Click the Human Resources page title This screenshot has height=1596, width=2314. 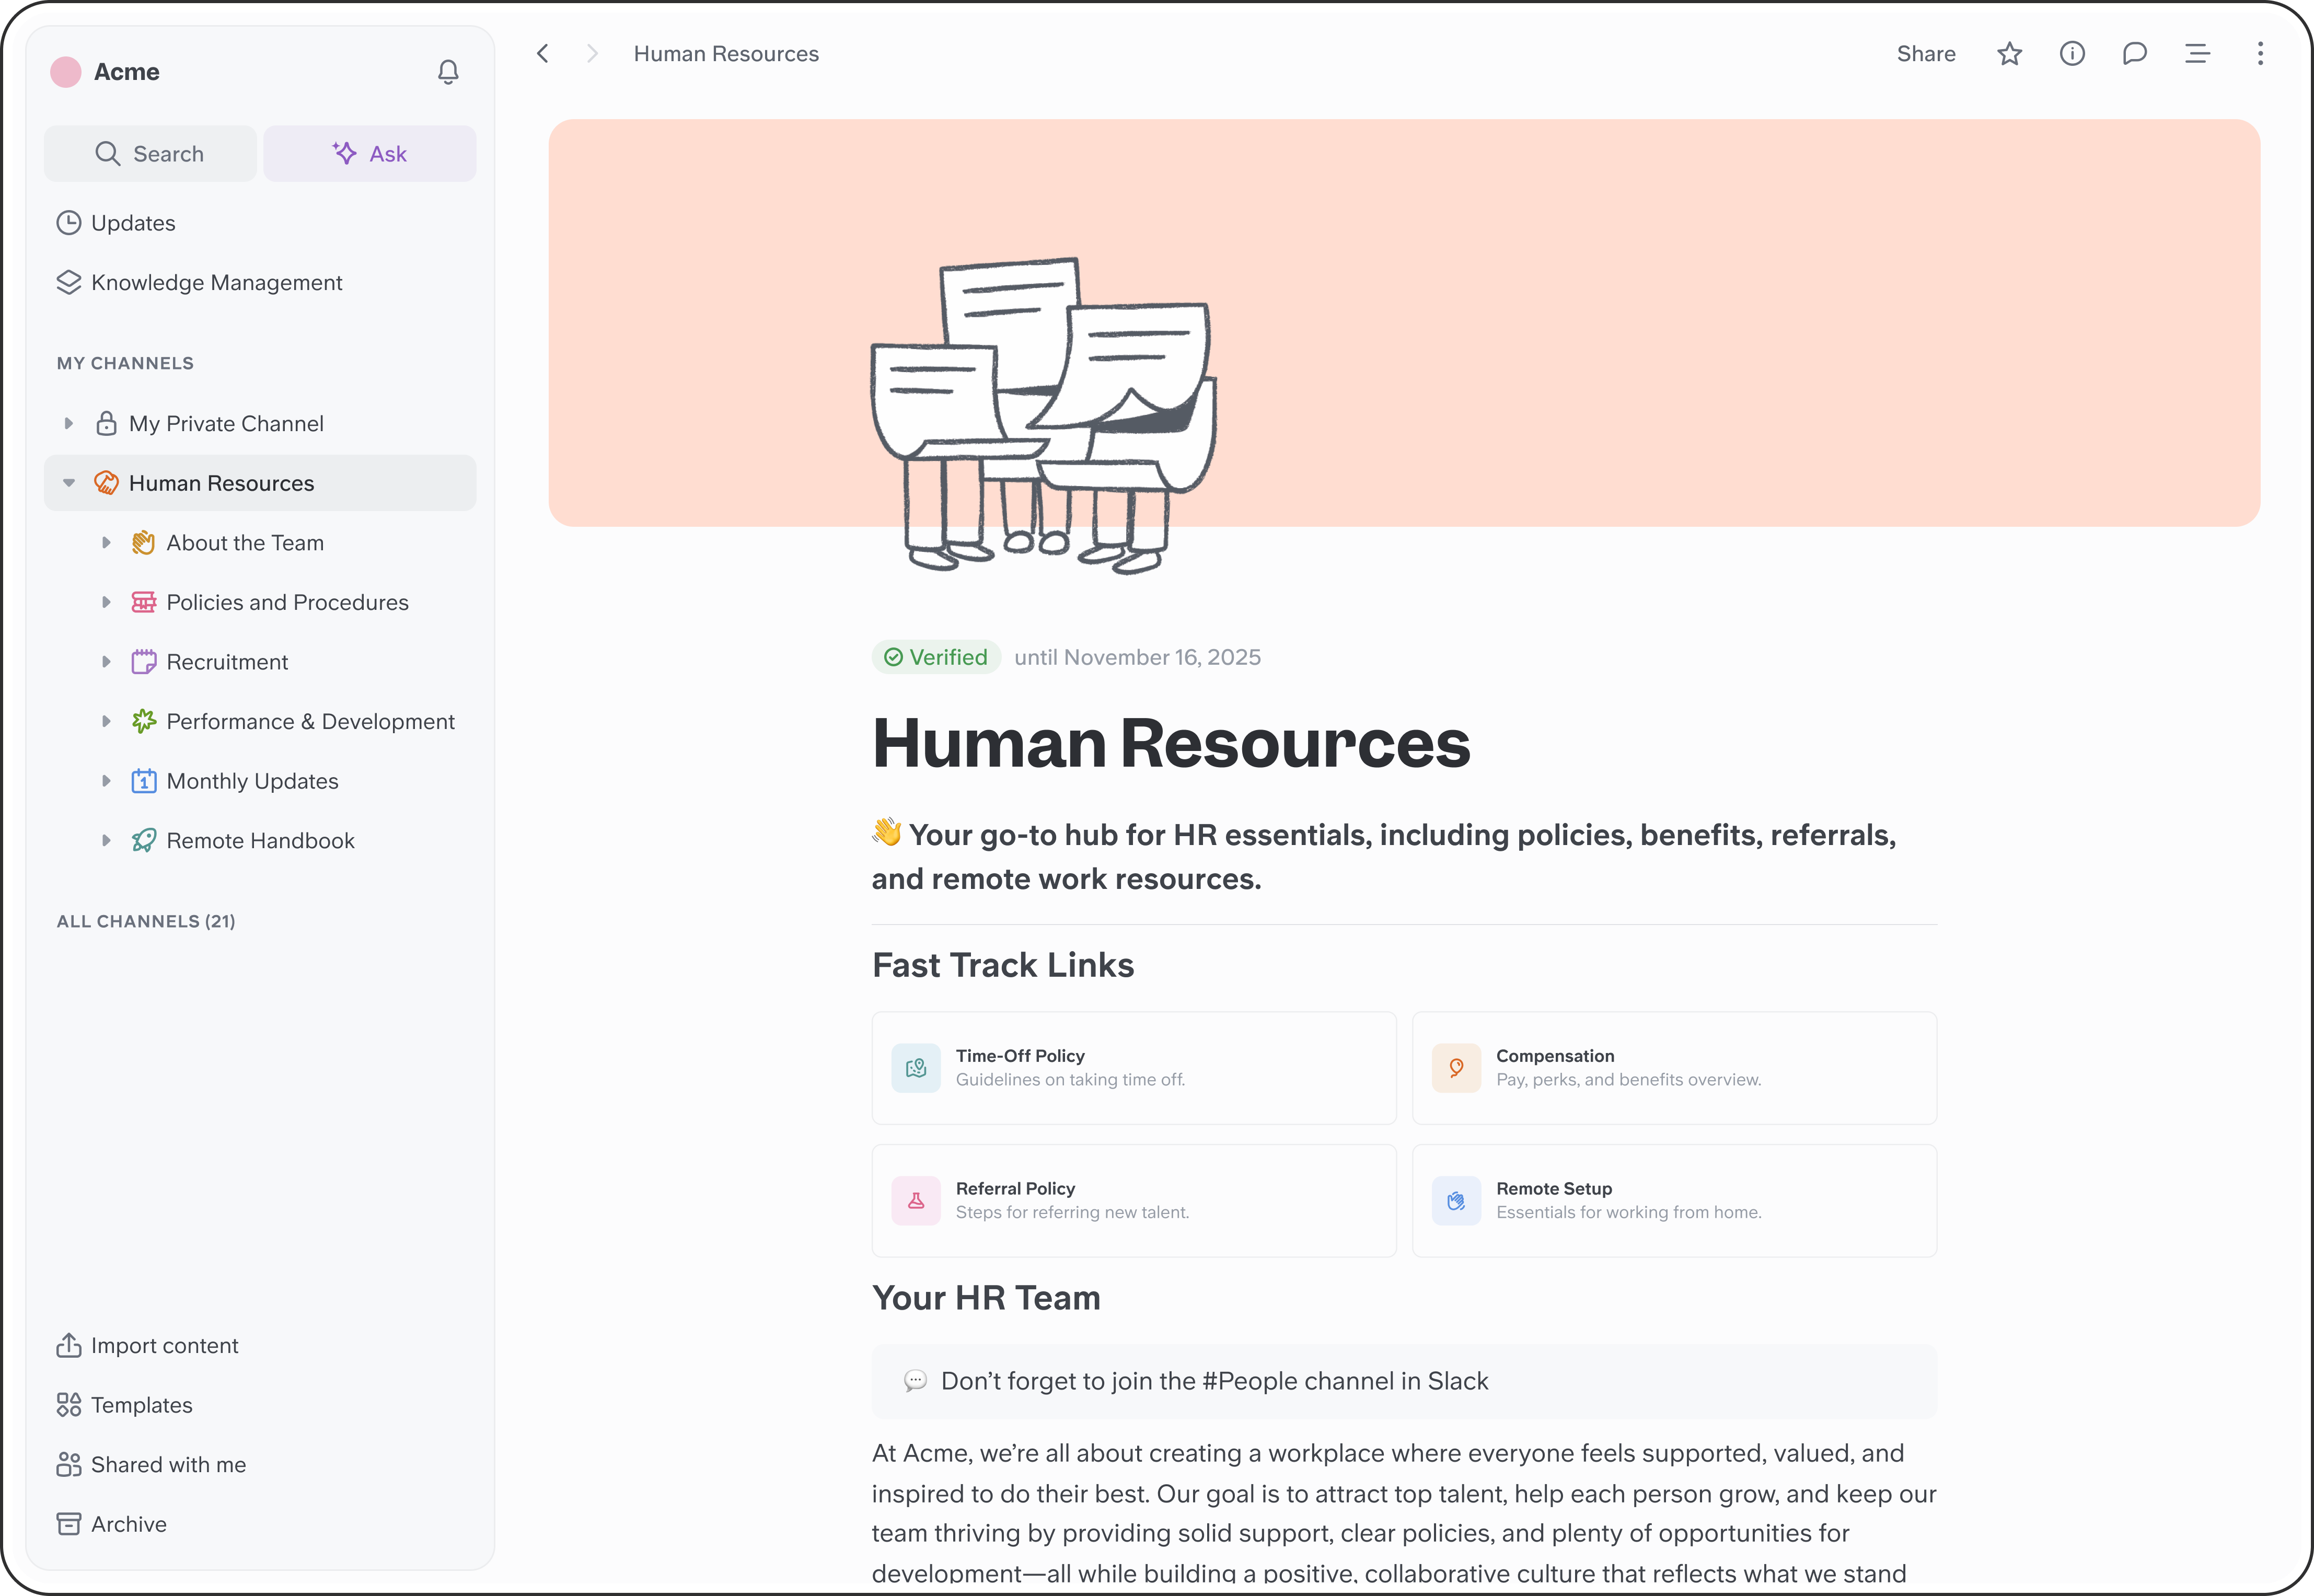1171,744
